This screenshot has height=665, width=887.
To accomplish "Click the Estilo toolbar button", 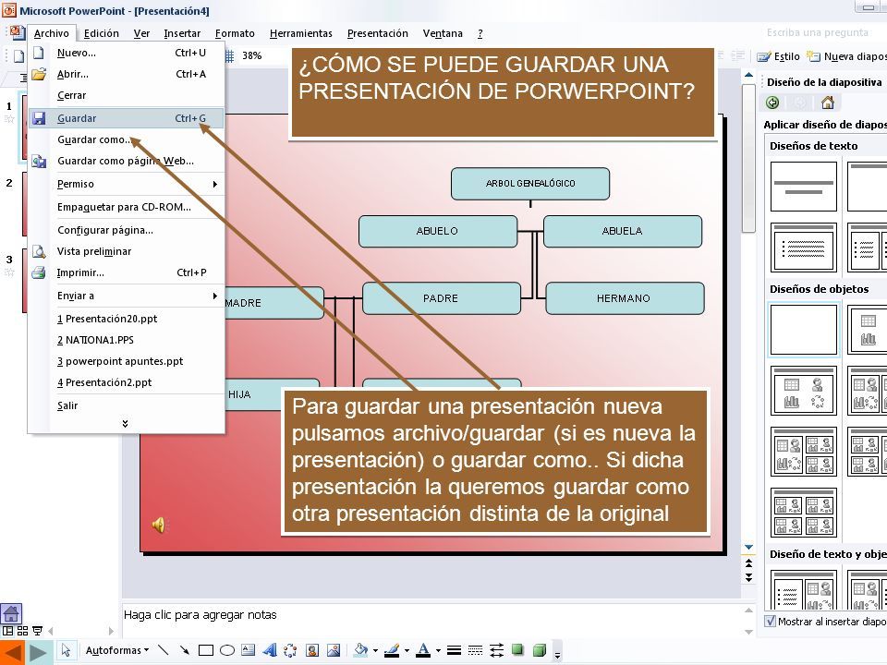I will [x=779, y=56].
